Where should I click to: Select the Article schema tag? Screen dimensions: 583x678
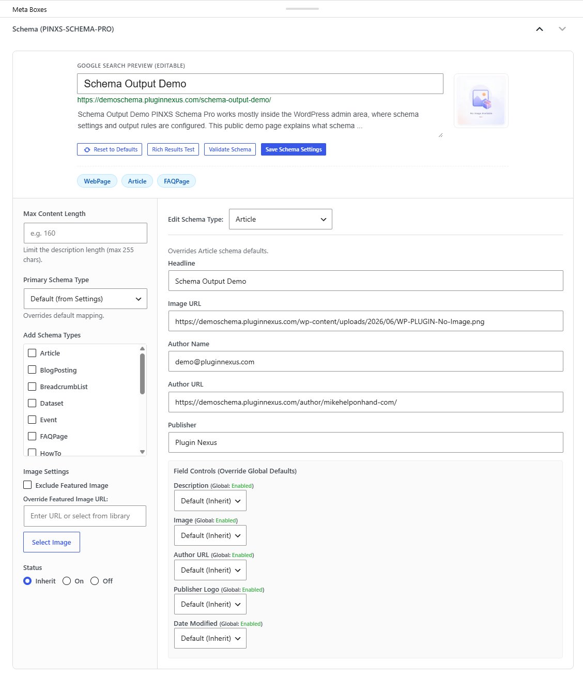137,181
